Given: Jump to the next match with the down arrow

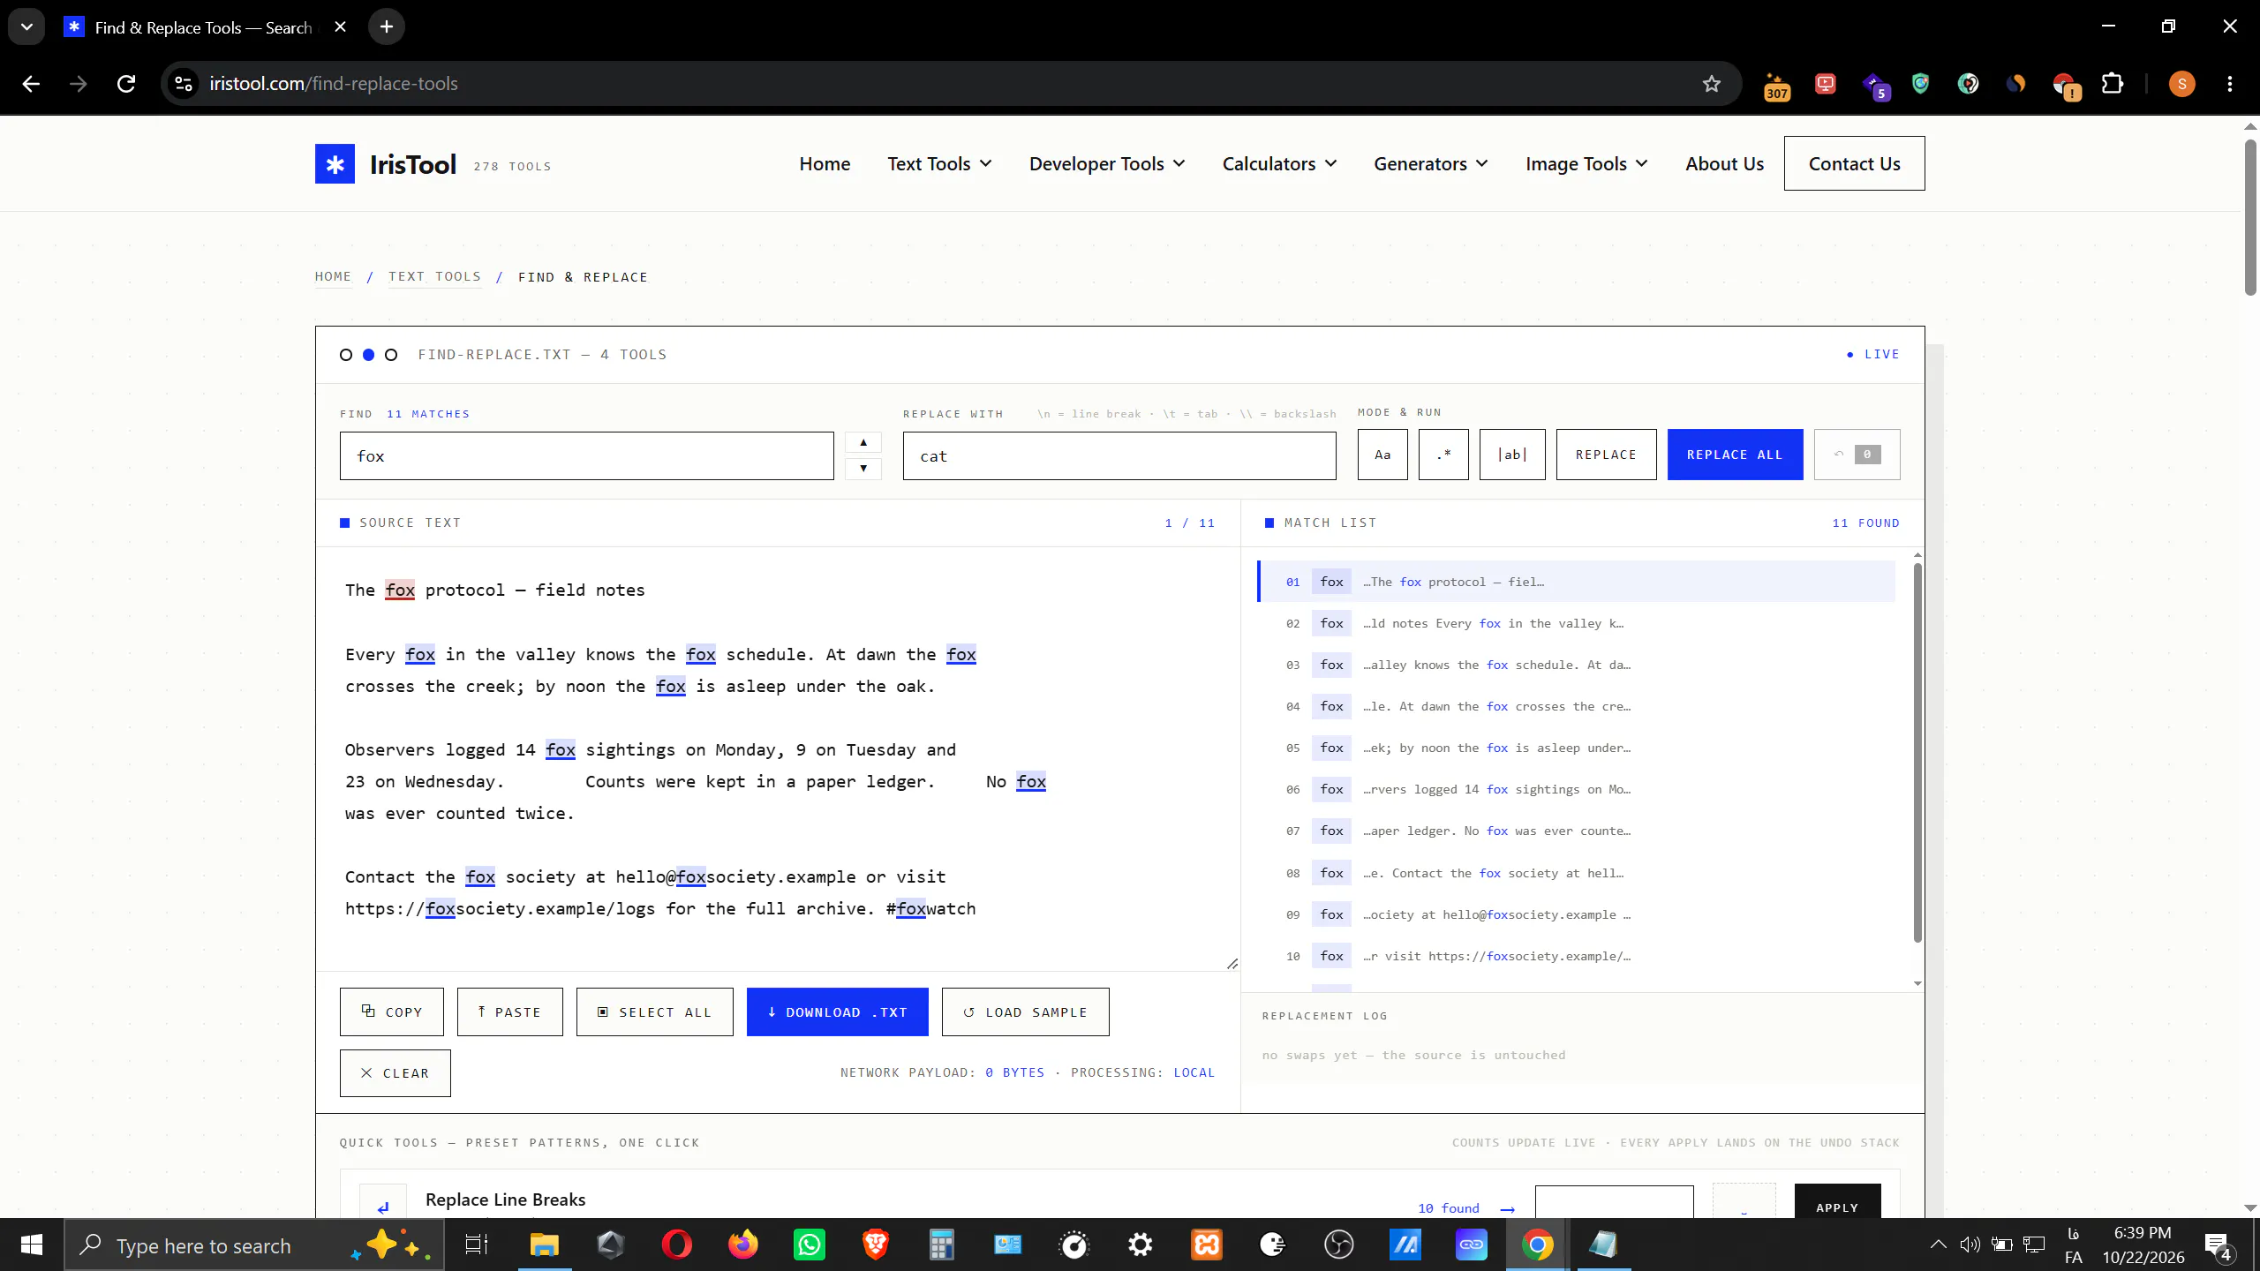Looking at the screenshot, I should 863,469.
